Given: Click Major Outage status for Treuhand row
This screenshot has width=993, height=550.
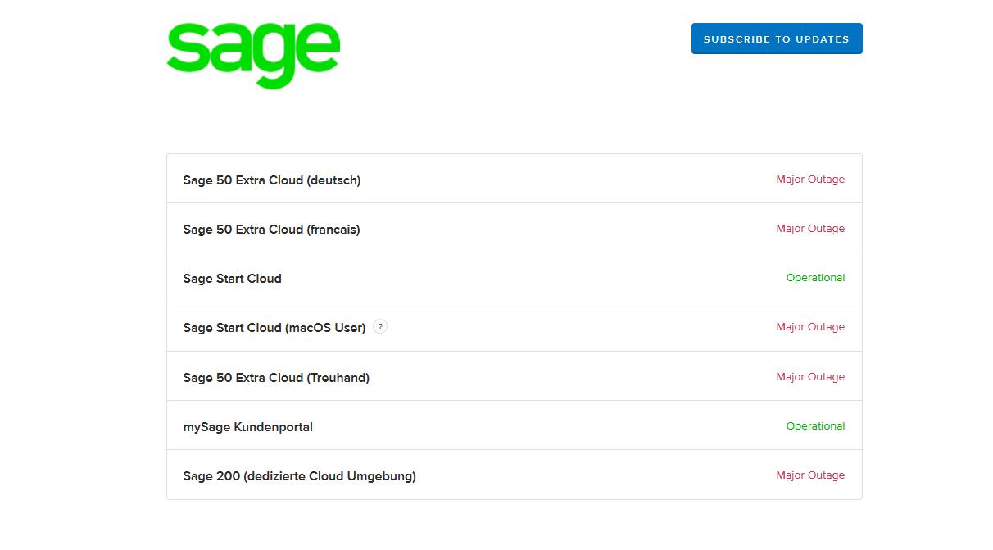Looking at the screenshot, I should [x=810, y=377].
